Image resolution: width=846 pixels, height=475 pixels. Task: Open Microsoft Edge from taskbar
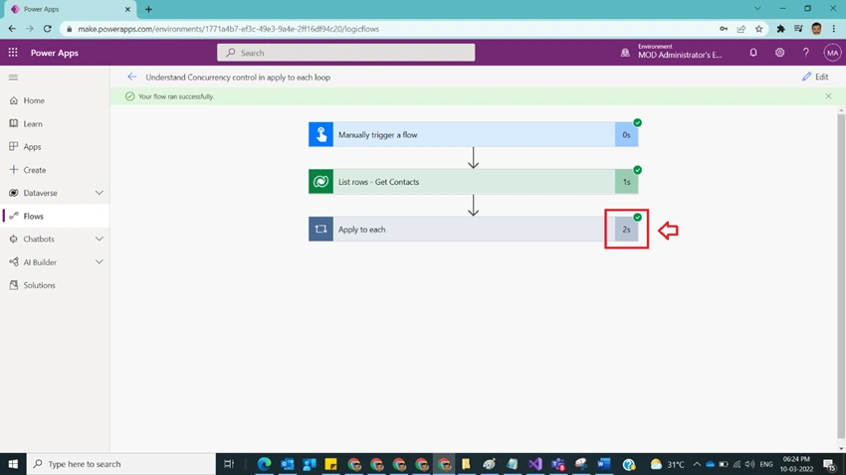click(x=265, y=464)
